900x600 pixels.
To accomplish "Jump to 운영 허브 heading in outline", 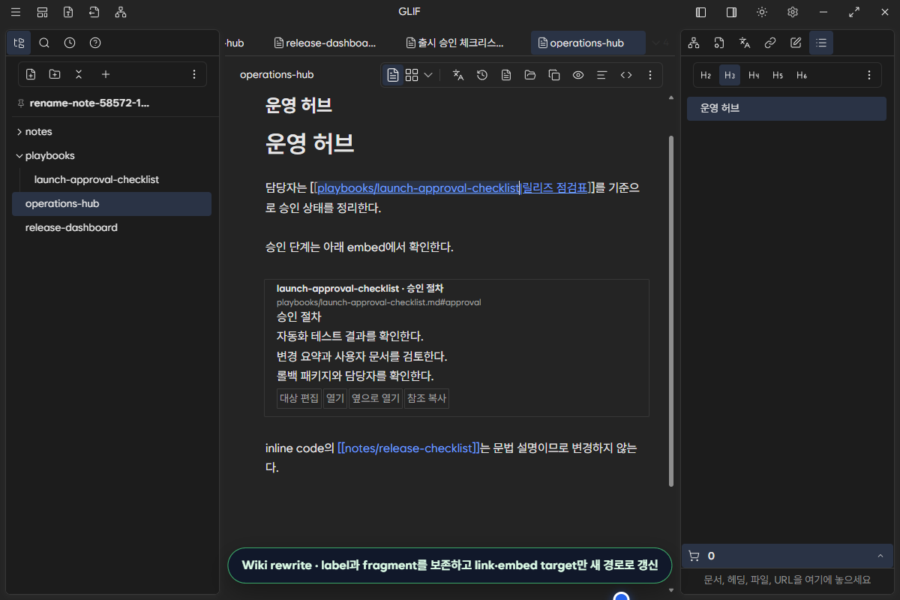I will (787, 108).
